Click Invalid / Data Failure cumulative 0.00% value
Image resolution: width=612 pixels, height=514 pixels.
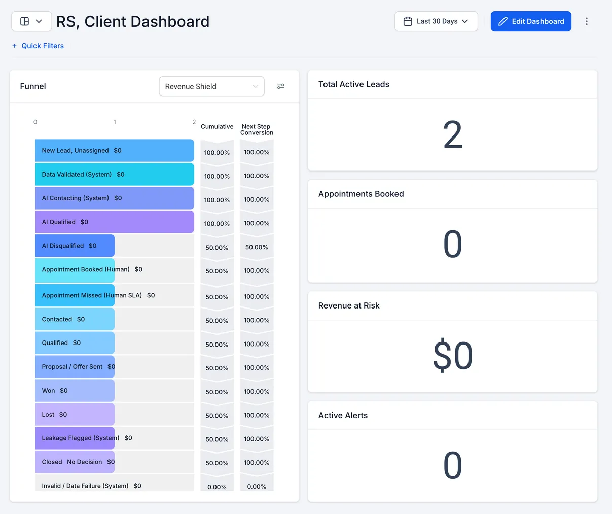pyautogui.click(x=217, y=487)
